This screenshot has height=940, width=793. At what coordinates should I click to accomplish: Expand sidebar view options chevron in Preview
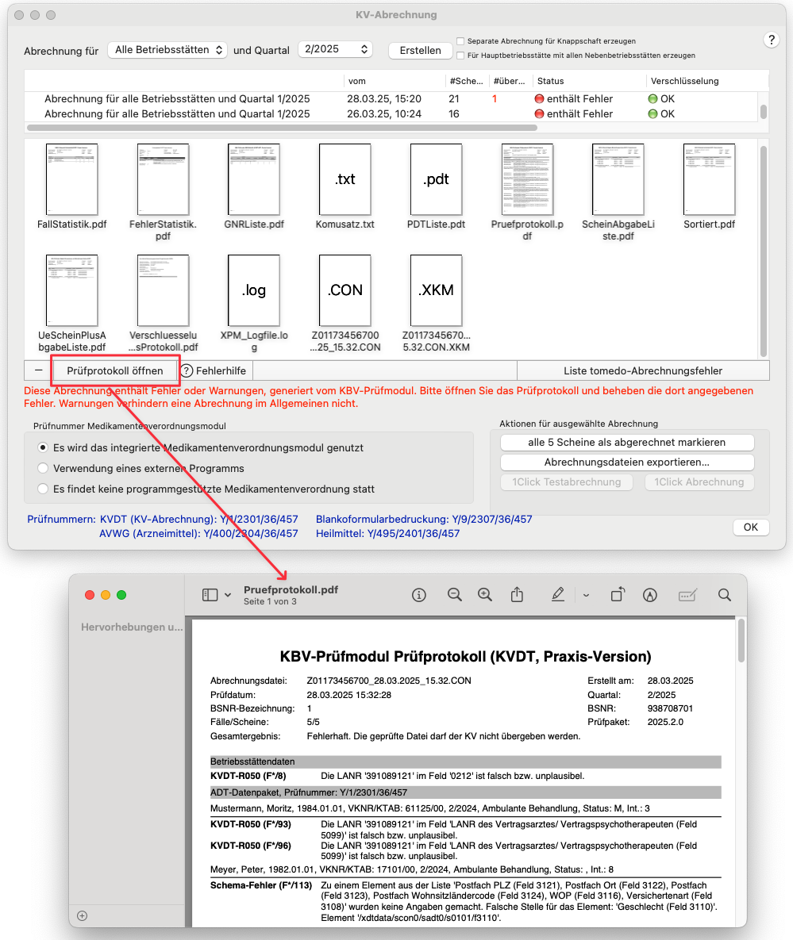(228, 595)
